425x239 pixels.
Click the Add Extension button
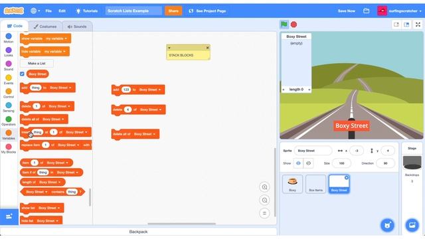point(9,216)
